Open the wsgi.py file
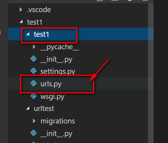168x143 pixels. 52,97
